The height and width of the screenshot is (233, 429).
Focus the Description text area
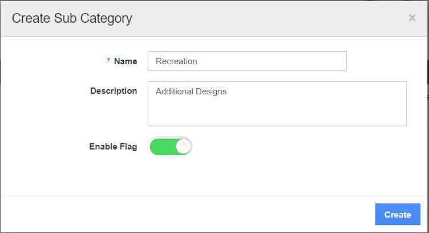277,103
